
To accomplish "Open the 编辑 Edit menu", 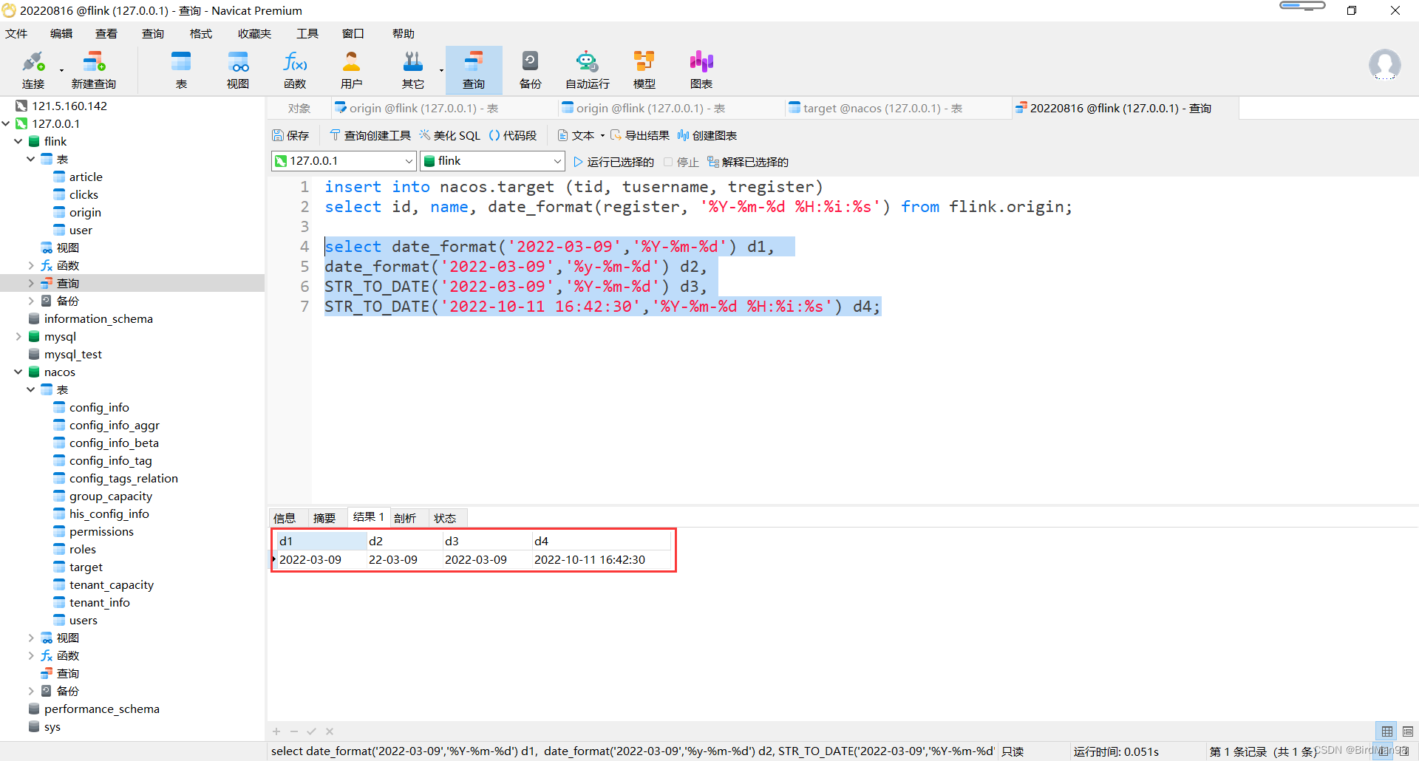I will tap(61, 34).
